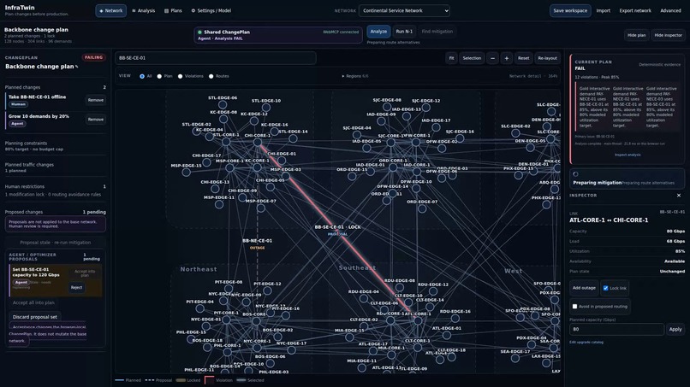Open Export network in the top bar
This screenshot has height=387, width=690.
coord(635,10)
